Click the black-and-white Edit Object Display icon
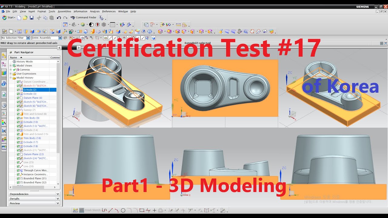 pos(91,25)
